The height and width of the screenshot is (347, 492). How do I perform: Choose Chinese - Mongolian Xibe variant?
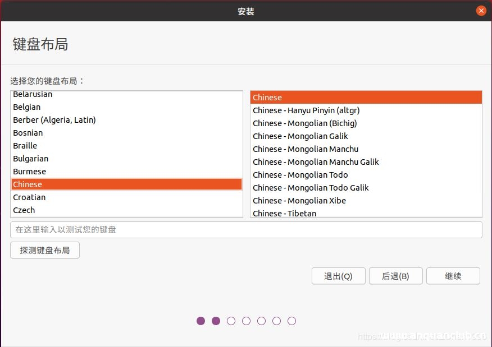pyautogui.click(x=299, y=200)
